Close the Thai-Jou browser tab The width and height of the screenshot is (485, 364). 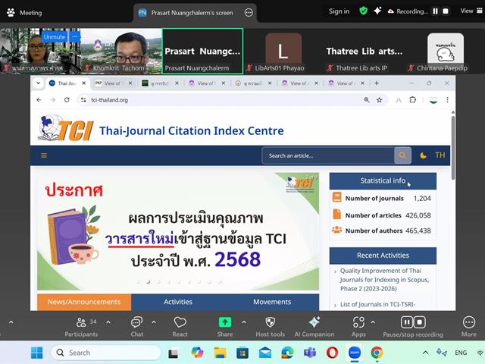point(84,83)
